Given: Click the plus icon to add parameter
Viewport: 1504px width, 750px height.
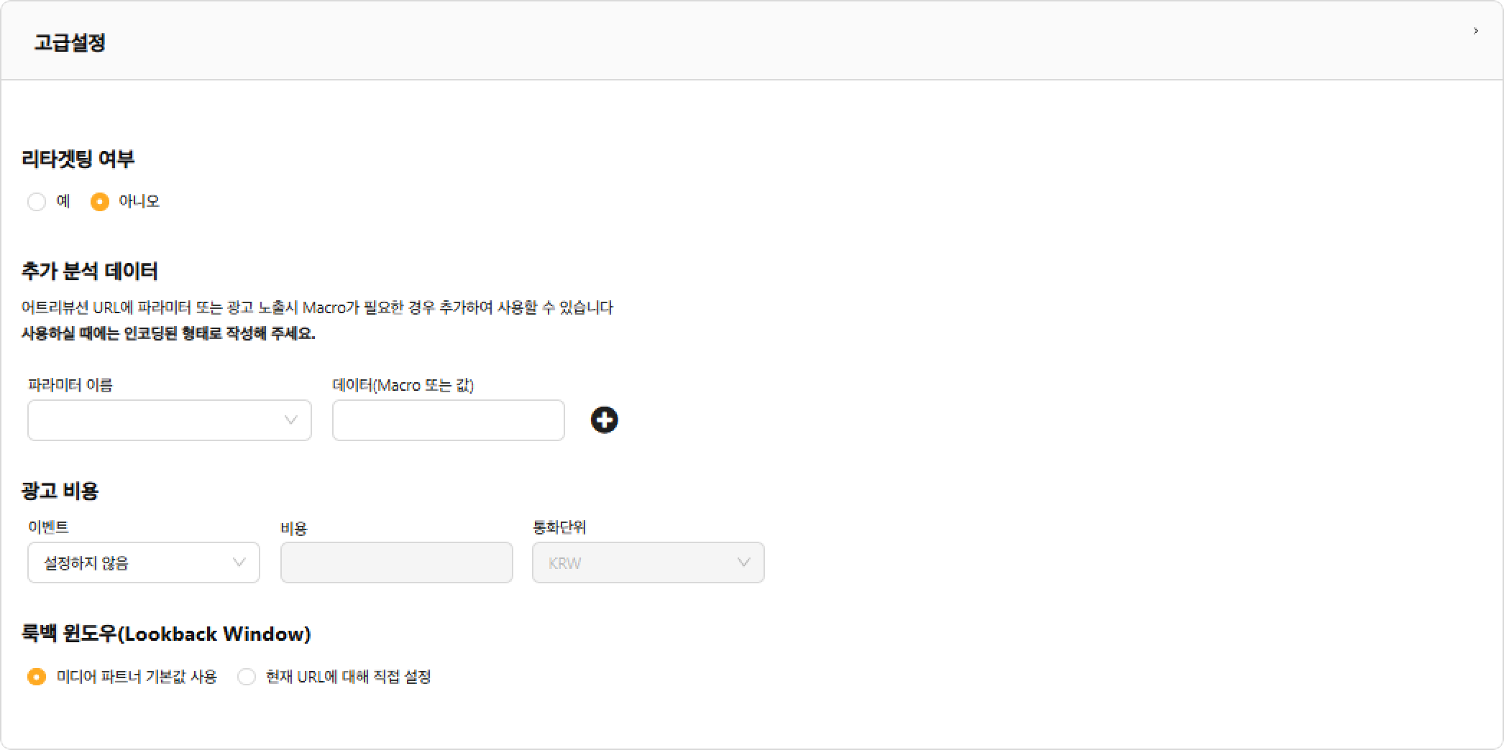Looking at the screenshot, I should tap(604, 420).
